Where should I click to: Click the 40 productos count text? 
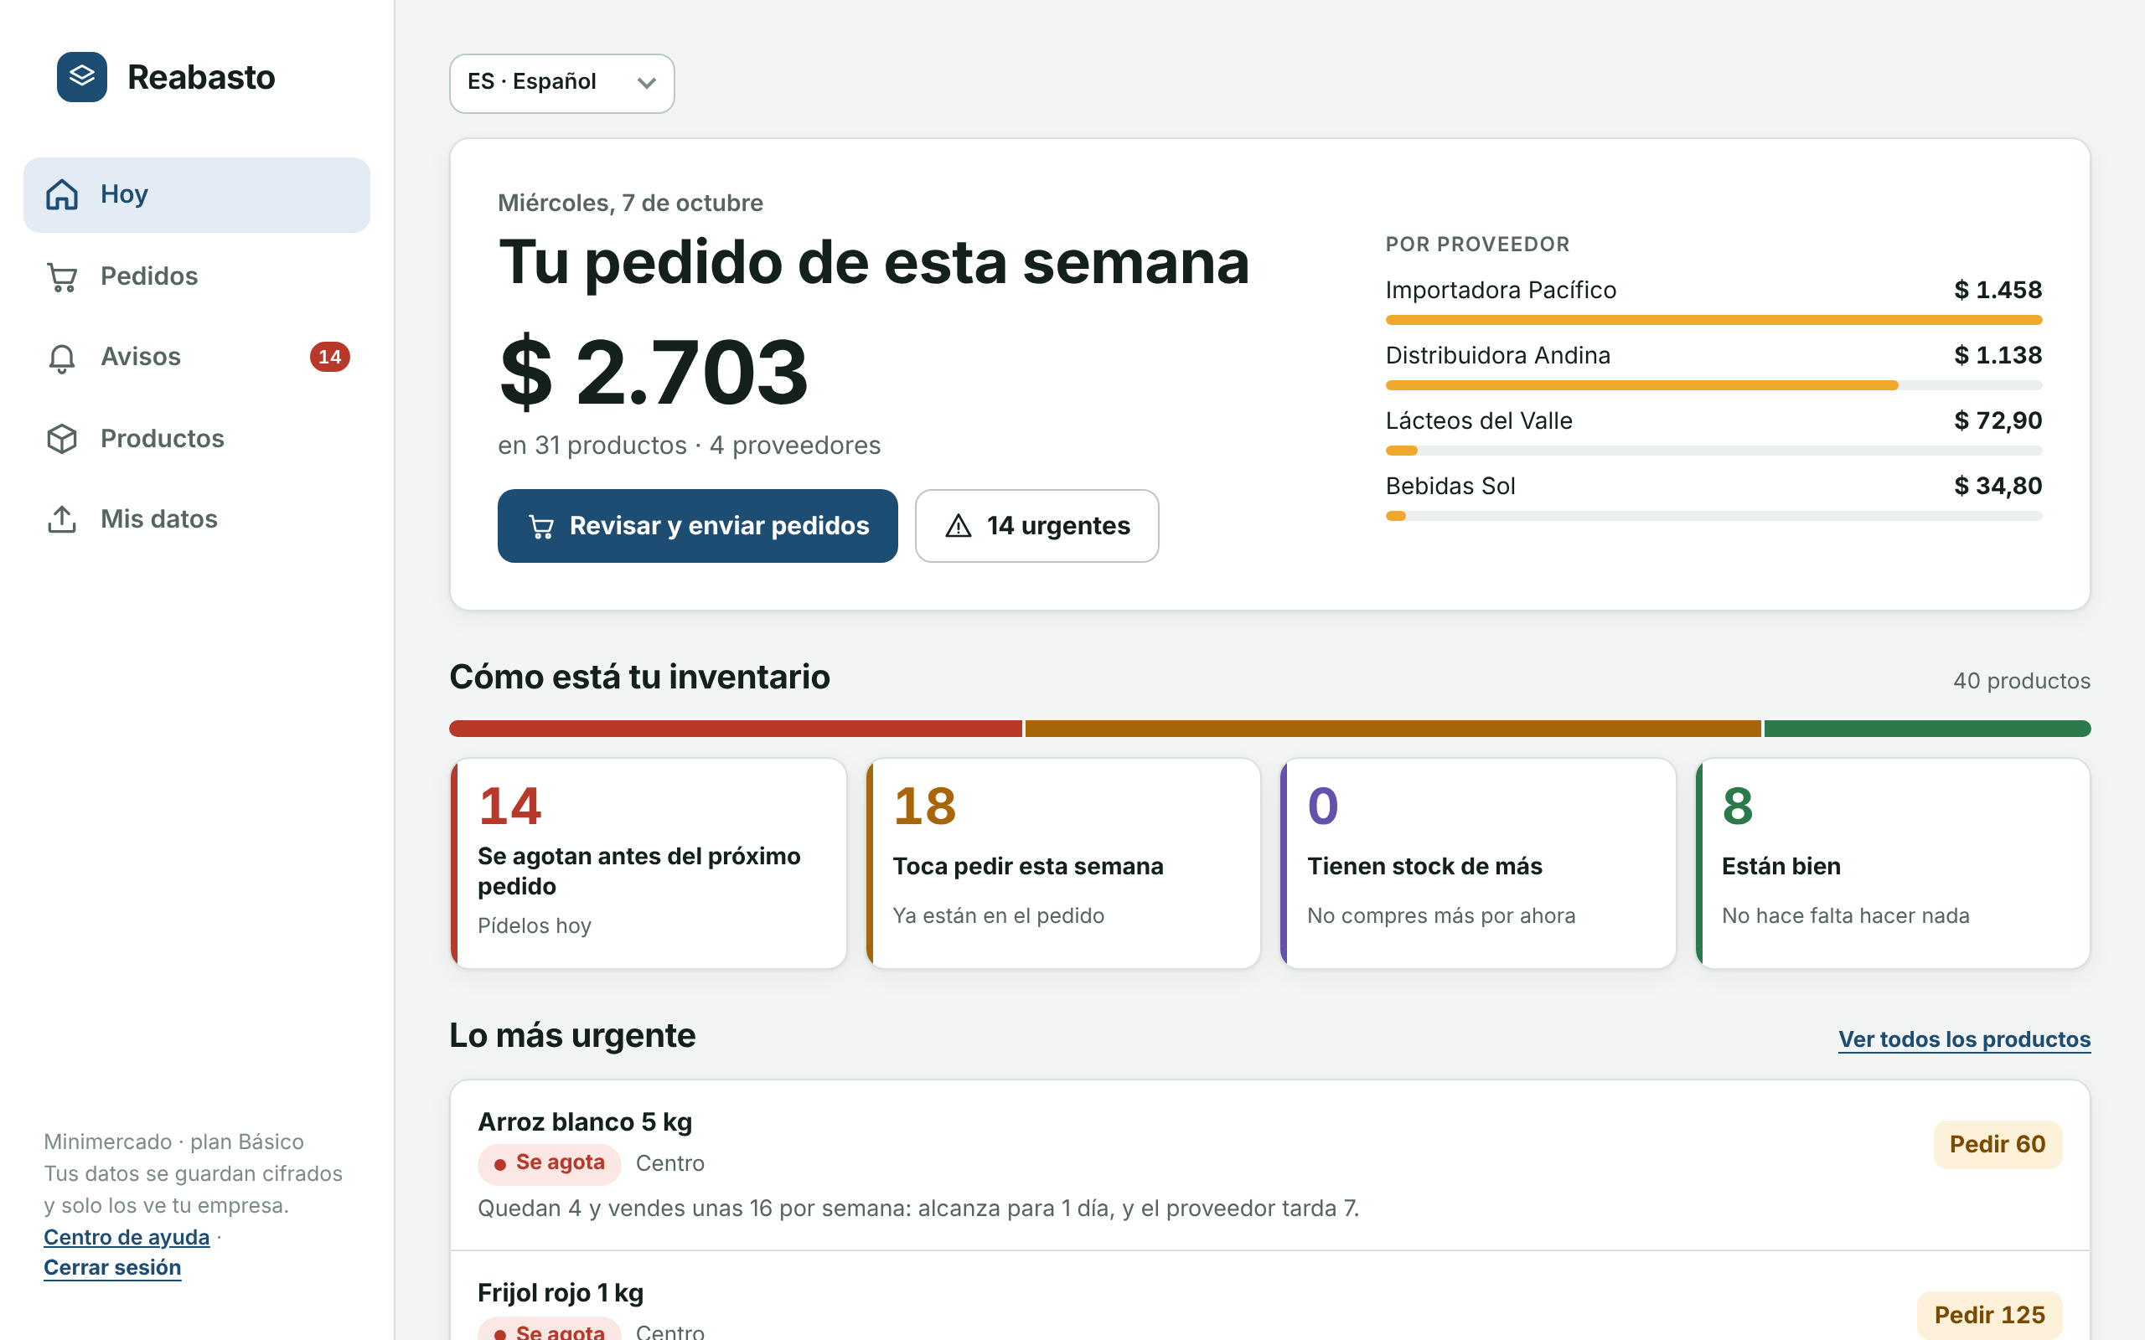tap(2022, 681)
